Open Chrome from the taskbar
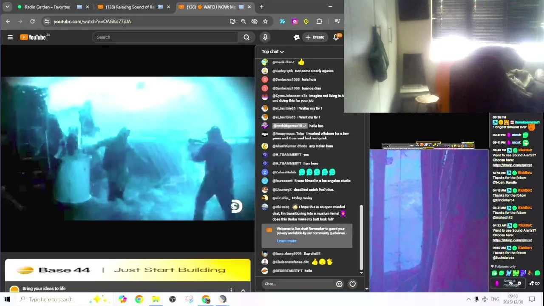 [x=139, y=300]
